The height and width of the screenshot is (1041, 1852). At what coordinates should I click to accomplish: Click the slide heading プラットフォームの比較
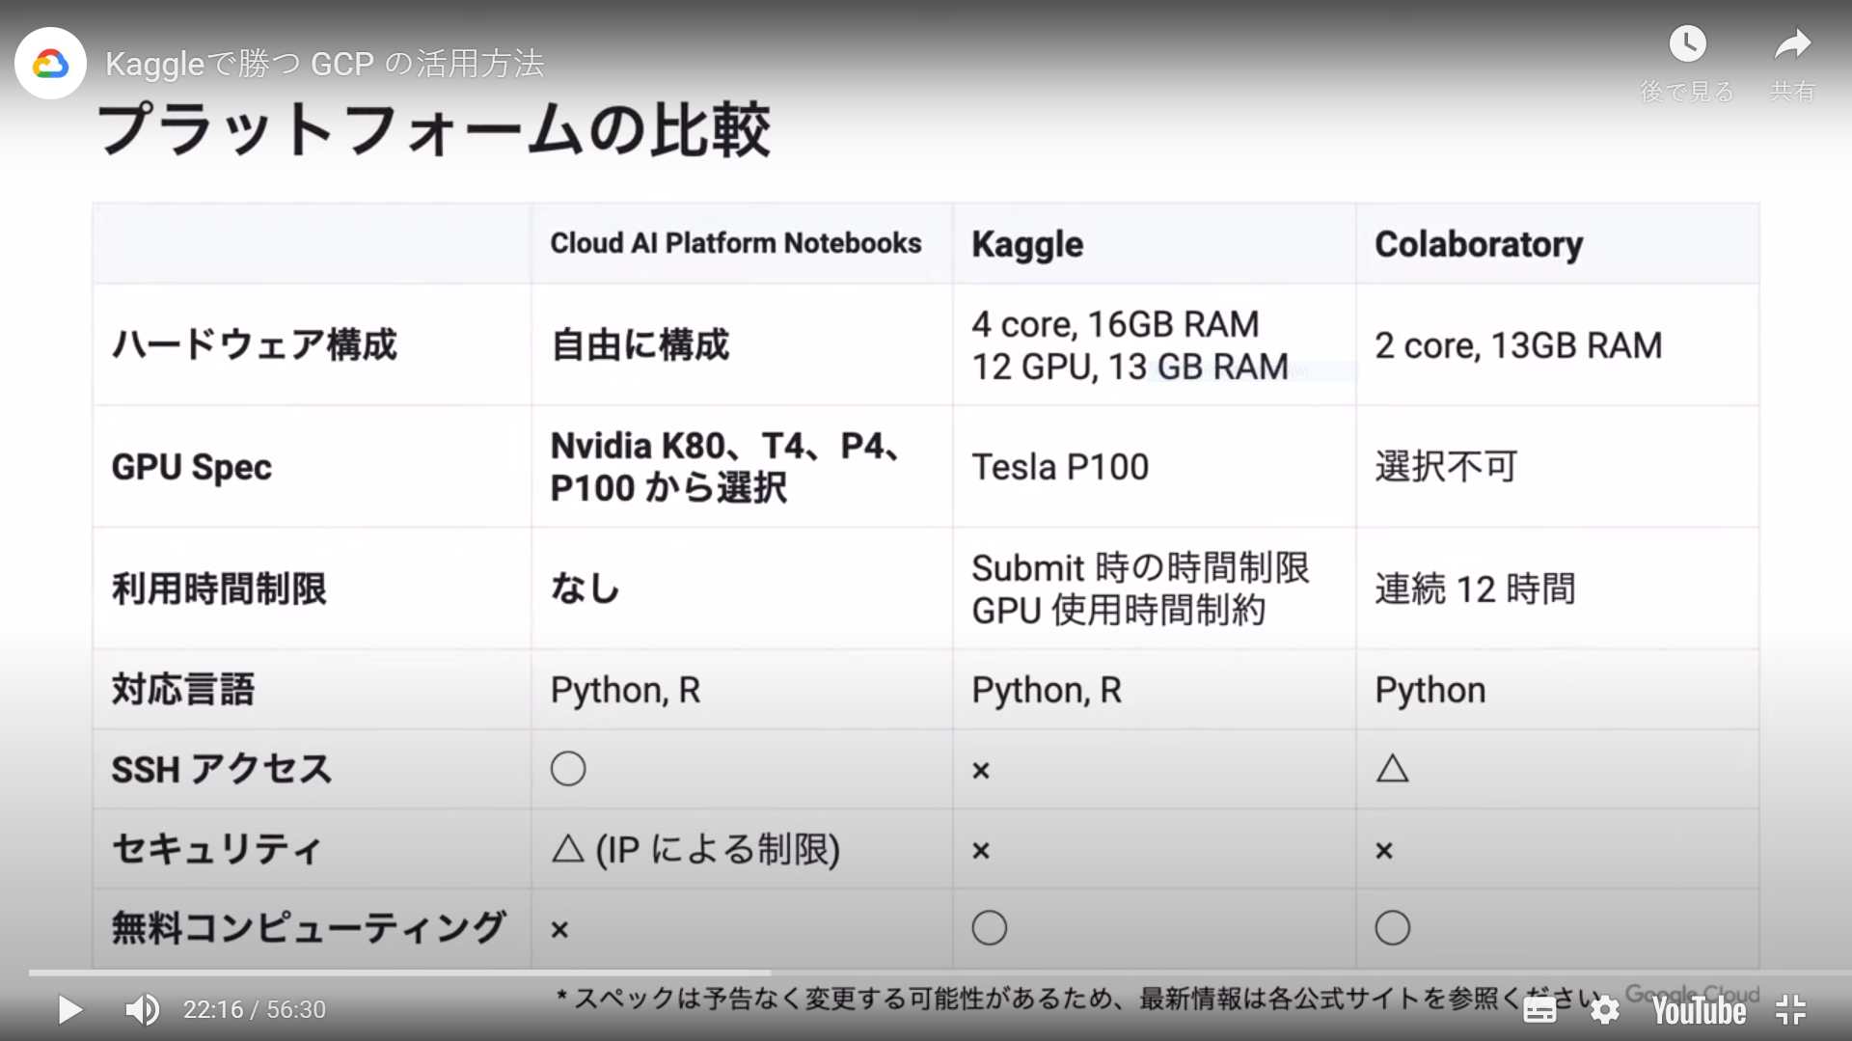[x=434, y=129]
